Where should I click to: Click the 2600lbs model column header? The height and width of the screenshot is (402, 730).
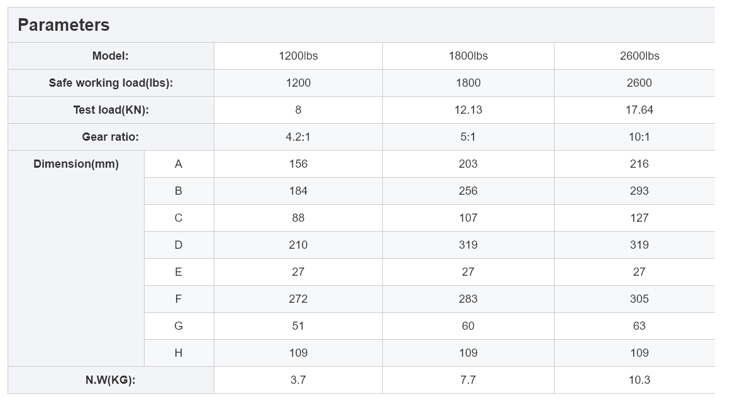point(639,56)
